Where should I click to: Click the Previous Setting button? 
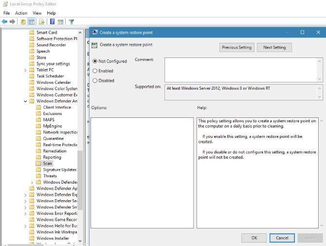[x=237, y=47]
